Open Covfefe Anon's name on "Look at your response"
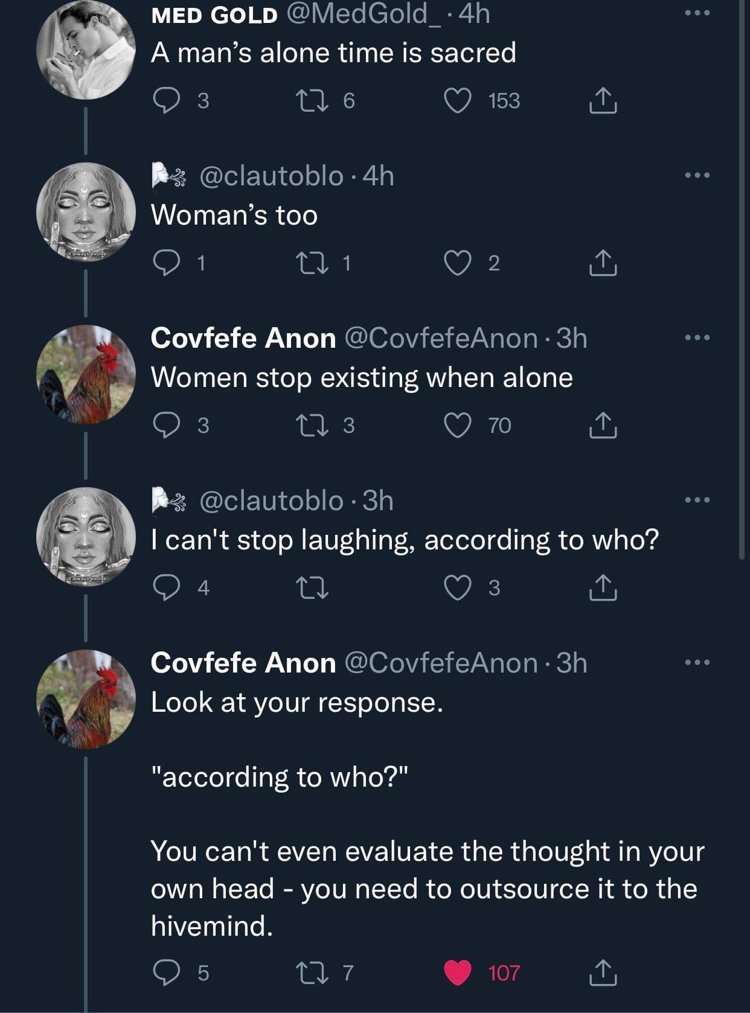The height and width of the screenshot is (1013, 750). click(x=243, y=663)
